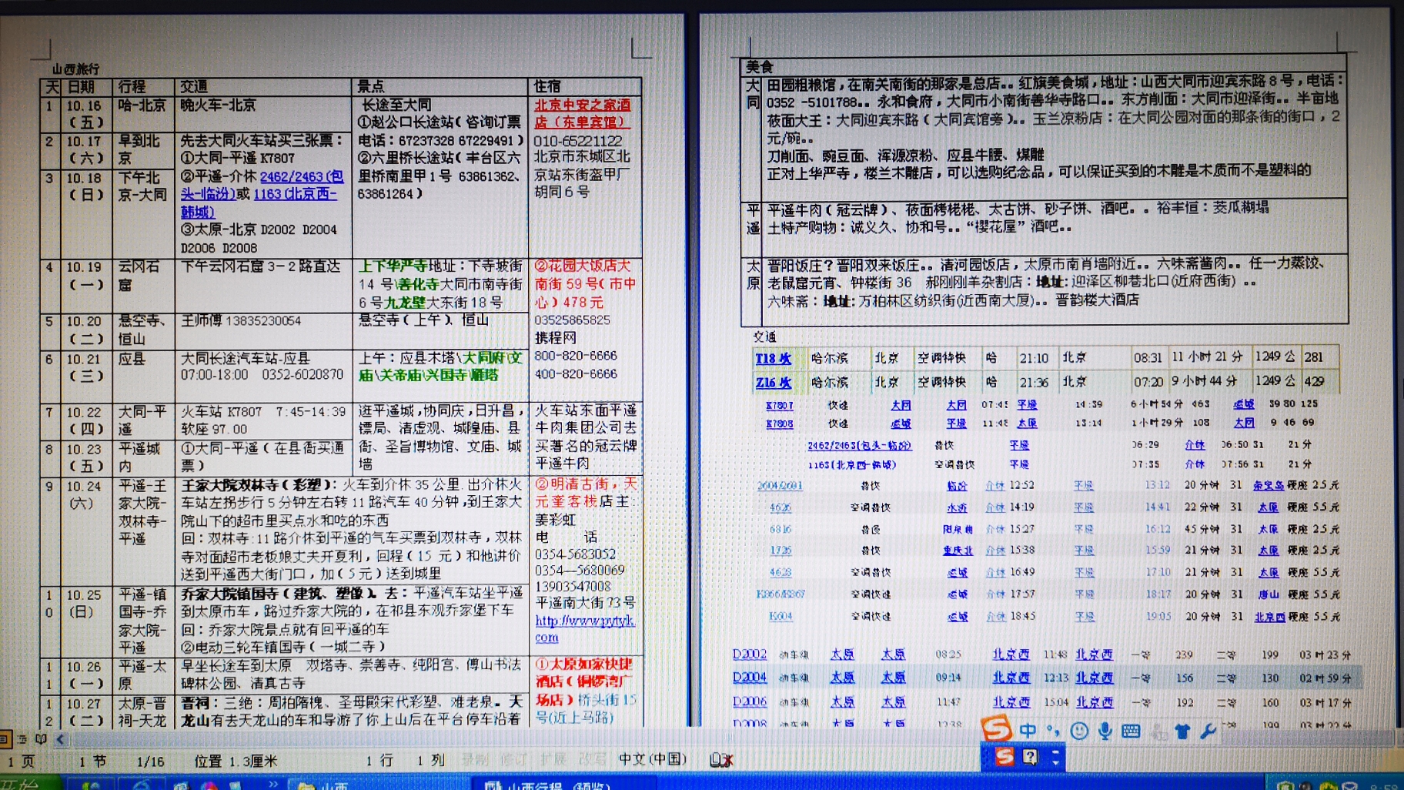Switch to 山西行程 Word taskbar window
Image resolution: width=1404 pixels, height=790 pixels.
click(547, 785)
